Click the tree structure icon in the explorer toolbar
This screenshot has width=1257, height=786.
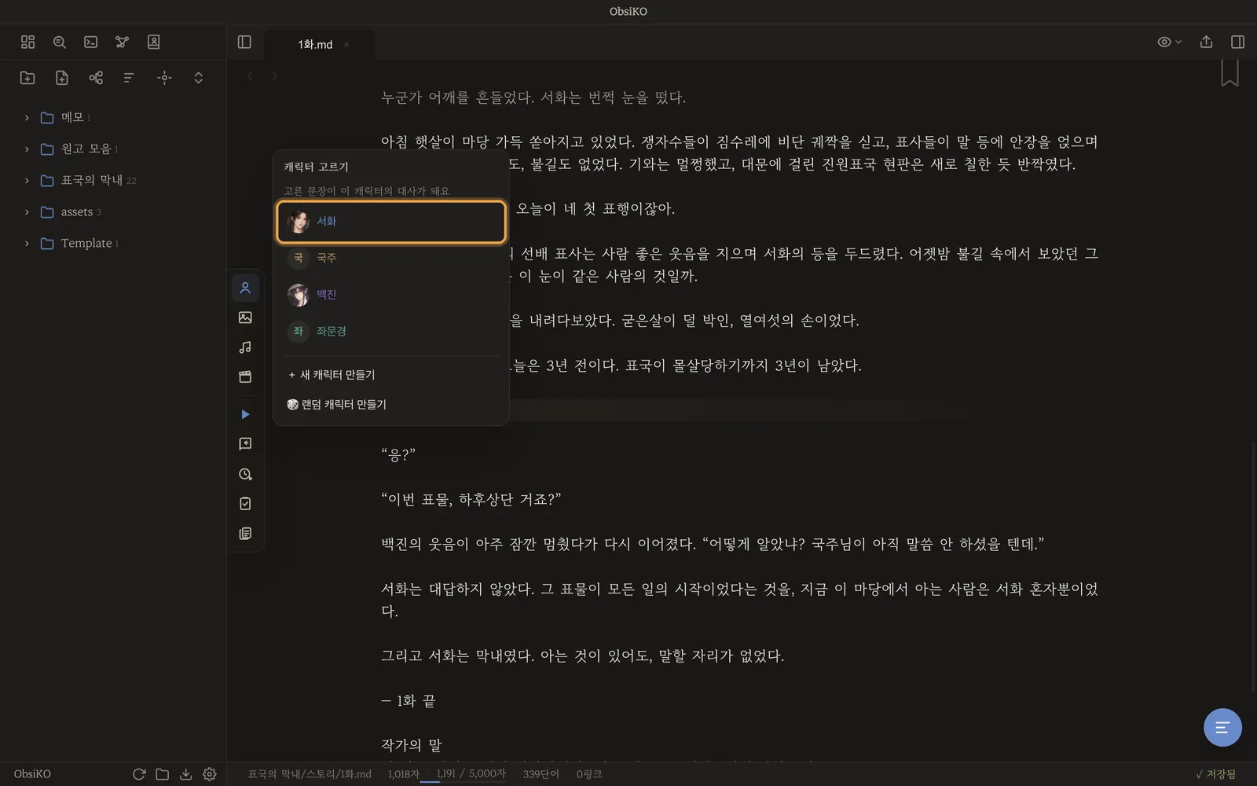pyautogui.click(x=96, y=77)
